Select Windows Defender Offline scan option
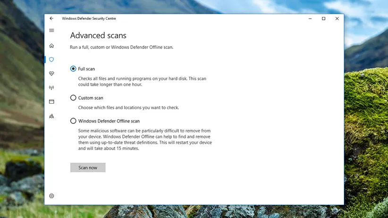The width and height of the screenshot is (388, 218). pos(73,121)
